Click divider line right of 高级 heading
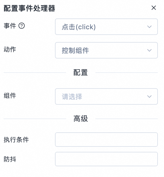 click(126, 119)
